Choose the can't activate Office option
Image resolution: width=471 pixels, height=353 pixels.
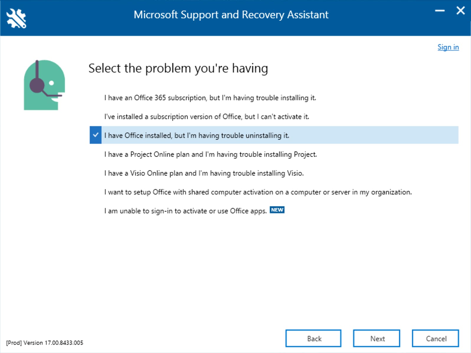pos(207,117)
